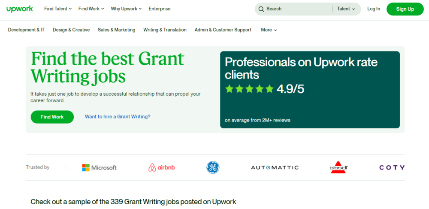Click the search magnifier icon
429x209 pixels.
click(261, 9)
